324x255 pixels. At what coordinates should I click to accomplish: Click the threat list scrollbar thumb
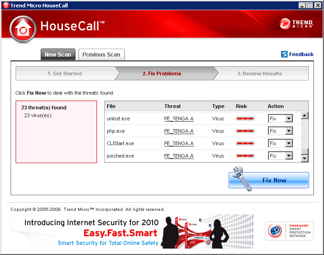(x=305, y=152)
